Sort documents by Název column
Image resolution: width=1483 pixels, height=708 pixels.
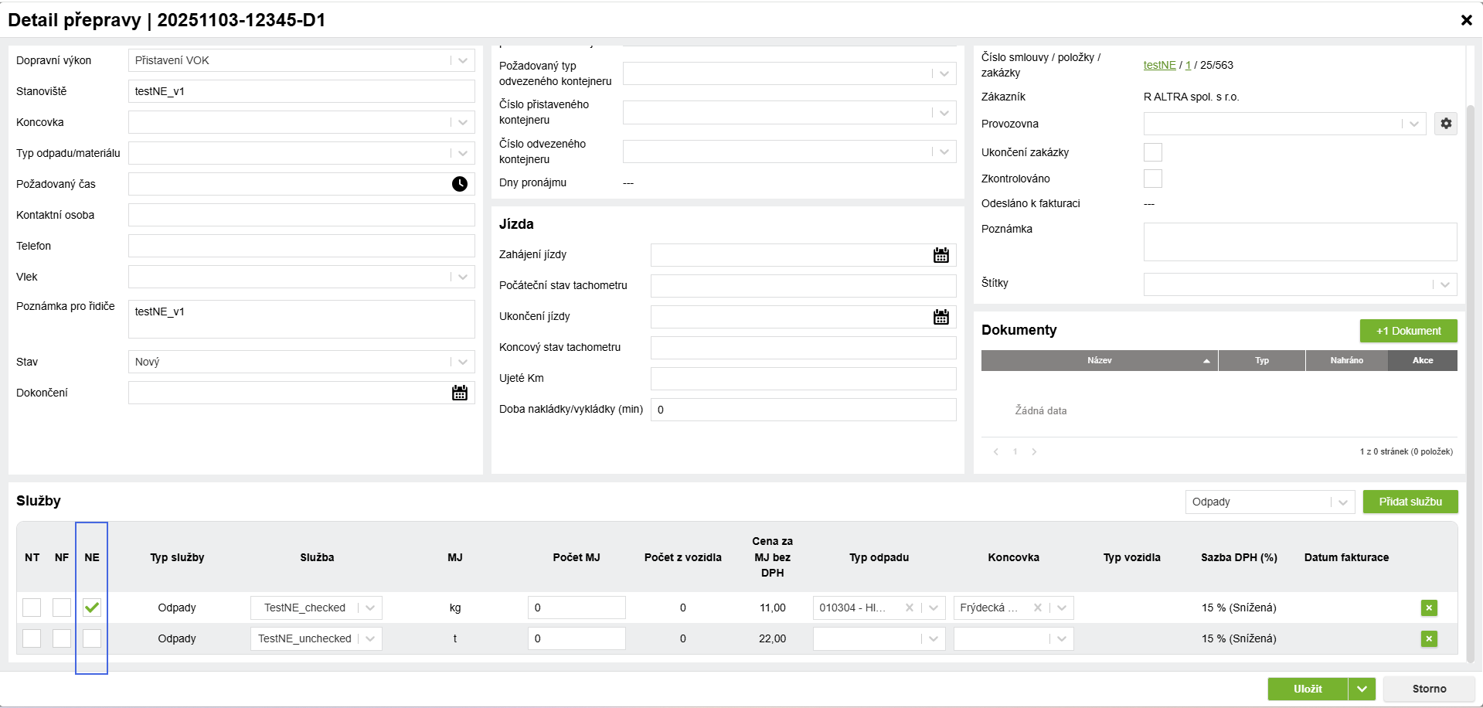[x=1099, y=360]
